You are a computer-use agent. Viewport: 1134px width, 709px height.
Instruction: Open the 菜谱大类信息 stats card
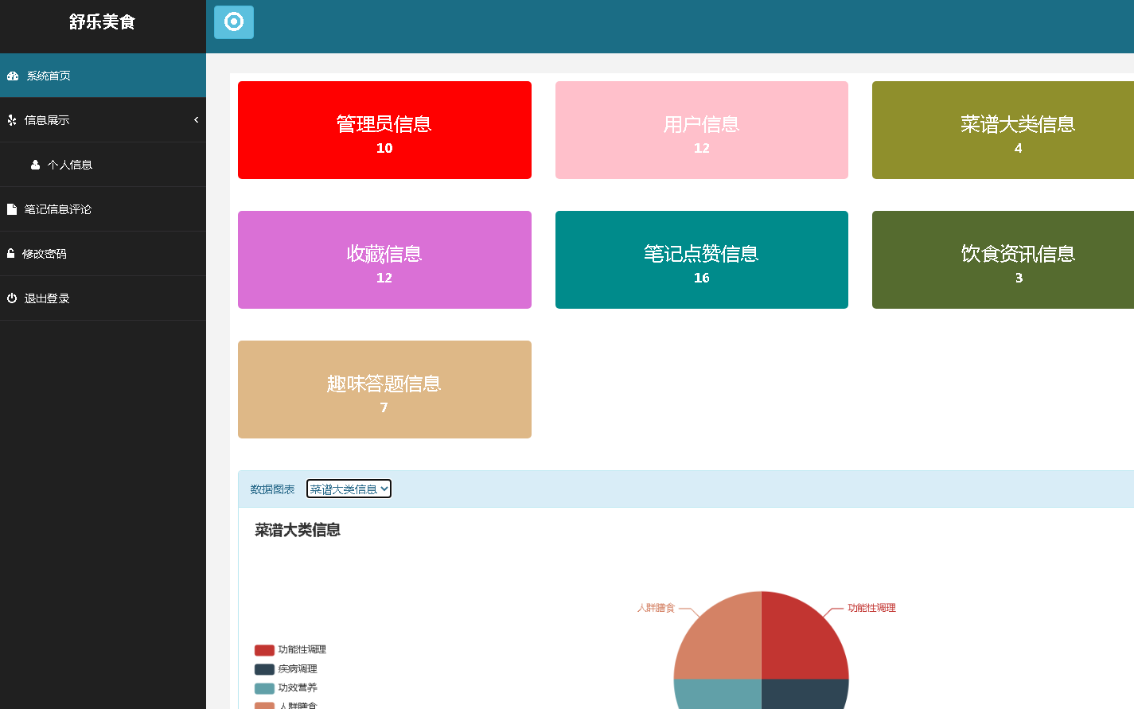pos(1003,131)
